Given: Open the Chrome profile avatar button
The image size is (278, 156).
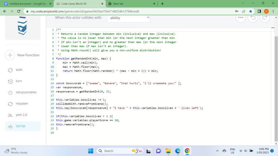Looking at the screenshot, I should pos(266,11).
